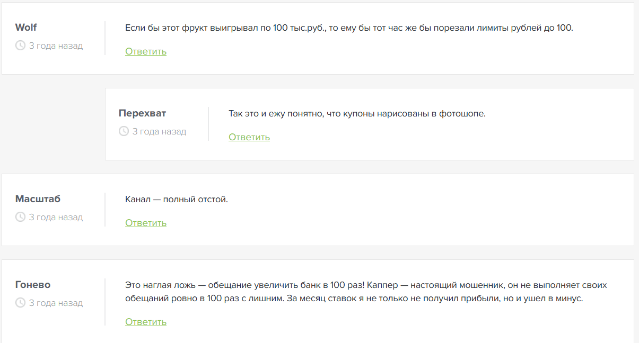
Task: Click the comment text mentioning фотошопе
Action: click(357, 114)
